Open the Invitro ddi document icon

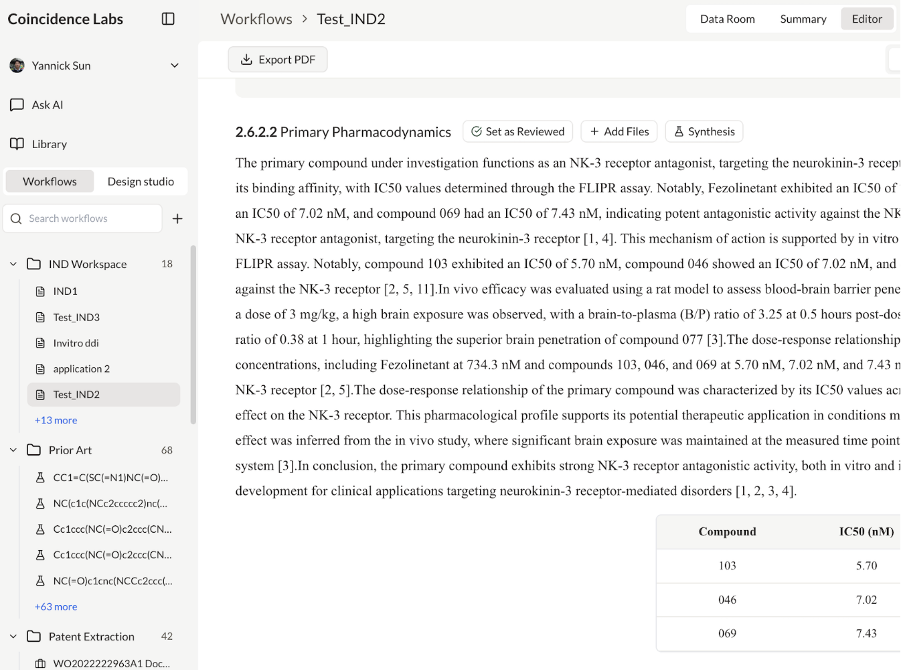(x=40, y=343)
